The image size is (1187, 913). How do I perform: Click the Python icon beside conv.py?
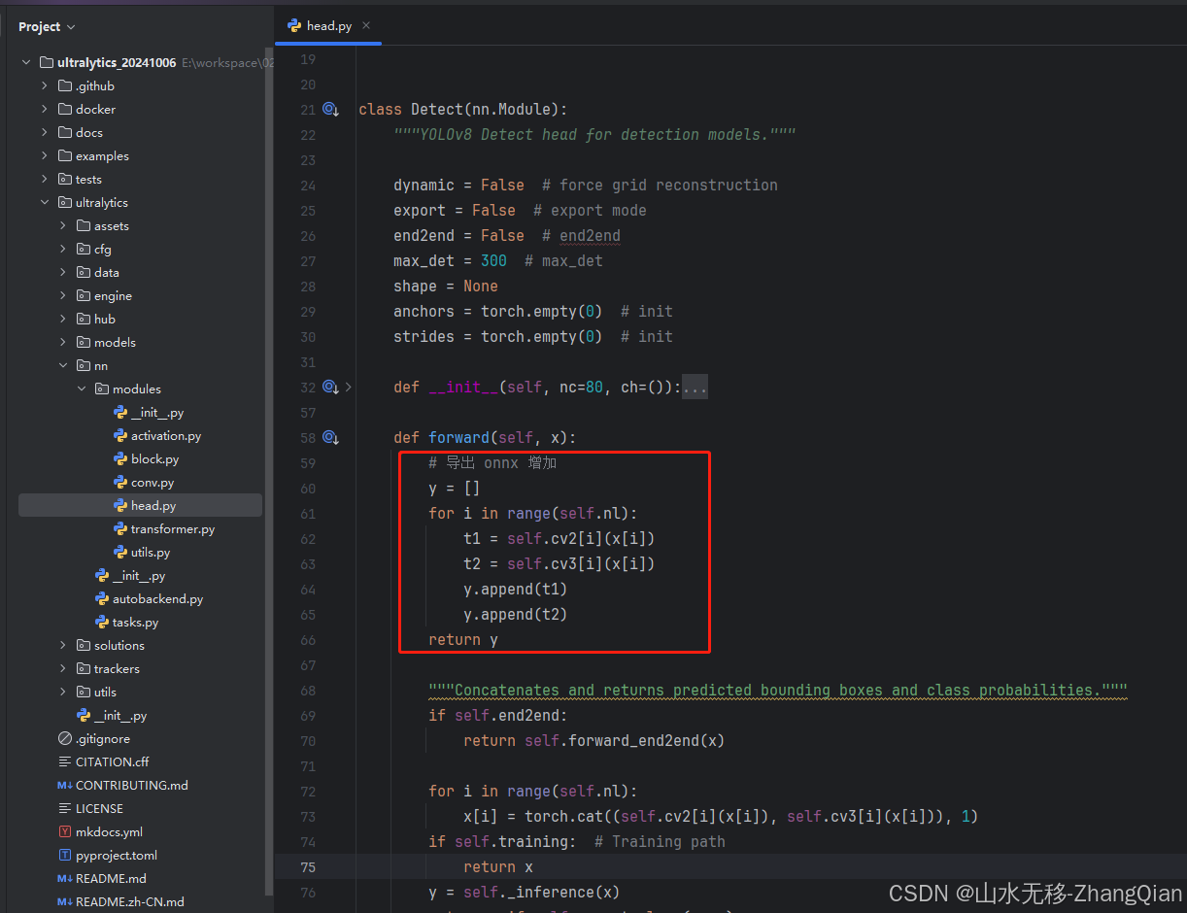coord(120,483)
